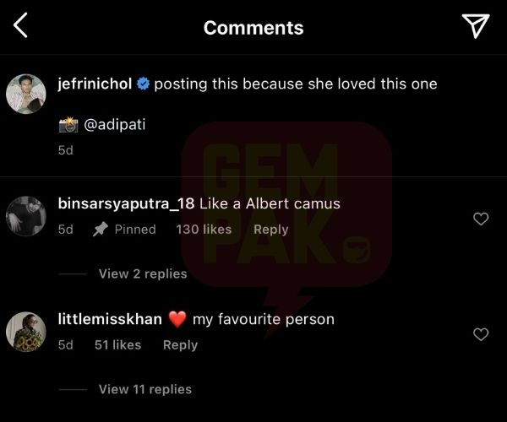507x422 pixels.
Task: Open the @adipati mention
Action: tap(115, 125)
